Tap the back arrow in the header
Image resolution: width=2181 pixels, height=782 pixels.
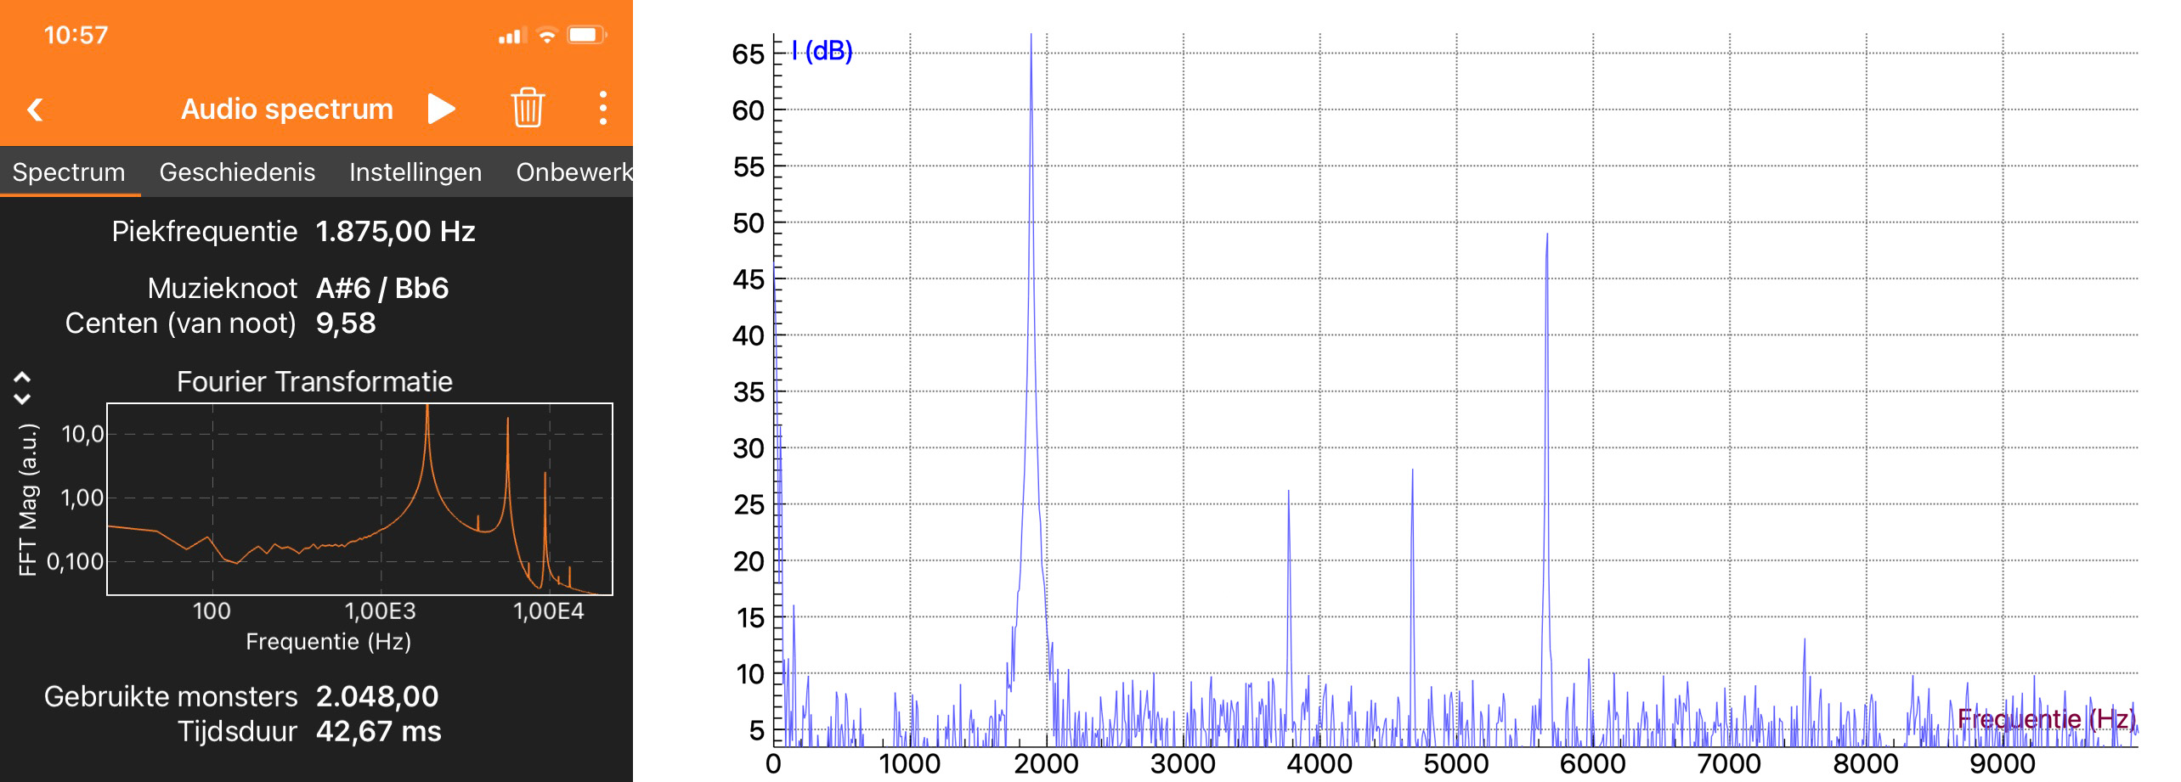tap(35, 110)
